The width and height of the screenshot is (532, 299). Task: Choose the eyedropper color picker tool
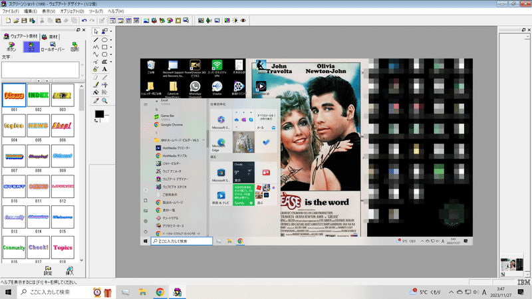pos(96,101)
